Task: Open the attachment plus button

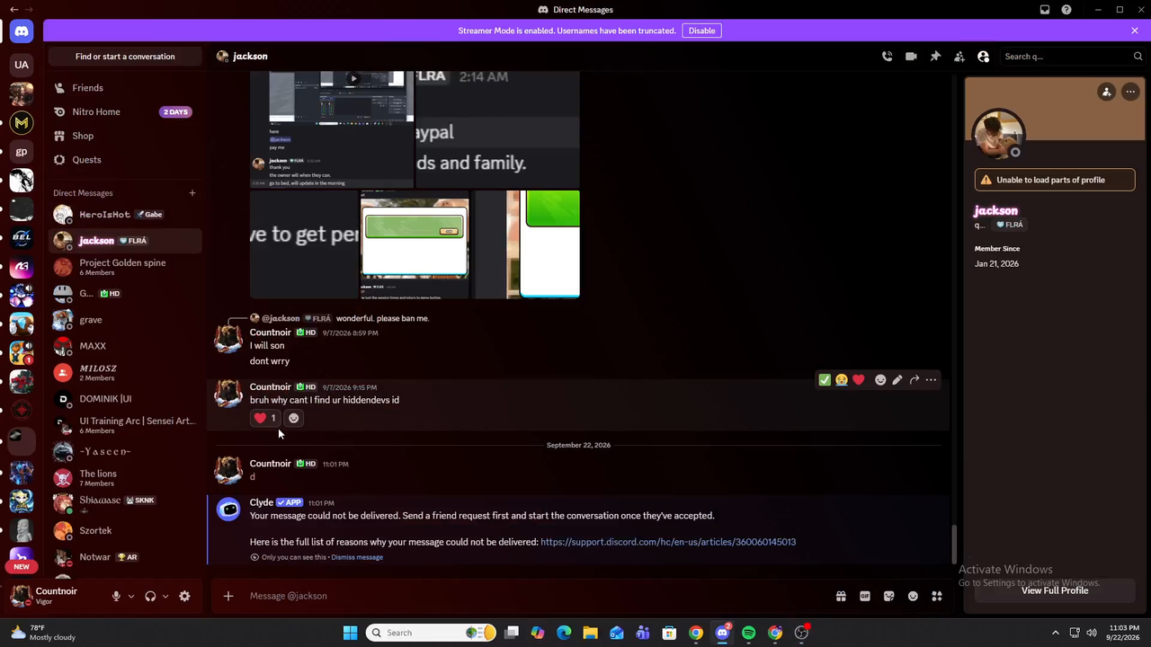Action: (228, 596)
